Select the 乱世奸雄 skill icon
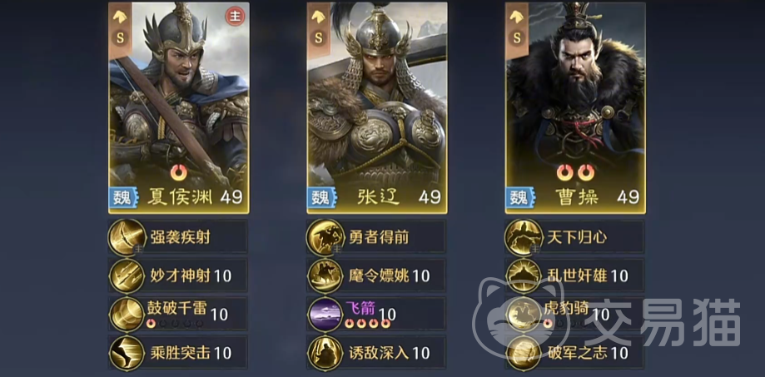Screen dimensions: 765x377 524,276
